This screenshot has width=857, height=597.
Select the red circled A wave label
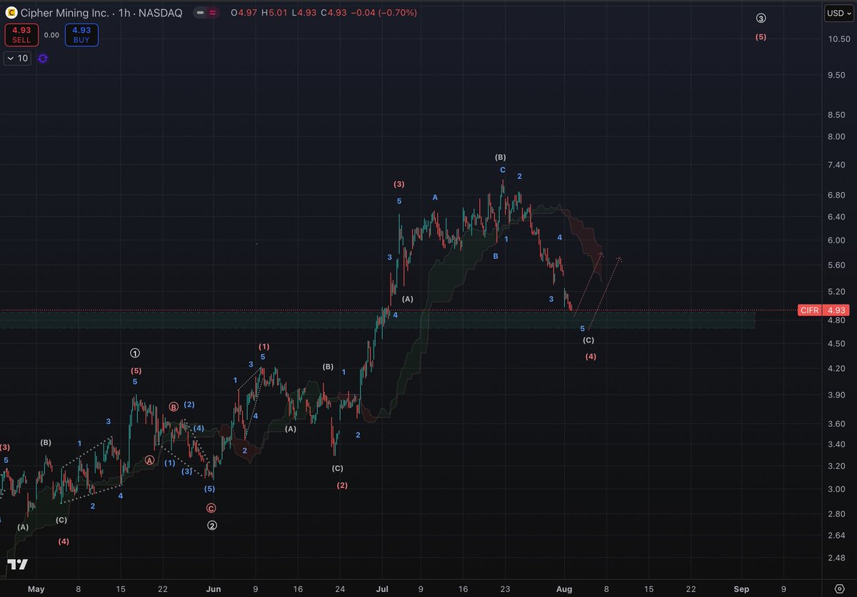coord(150,460)
